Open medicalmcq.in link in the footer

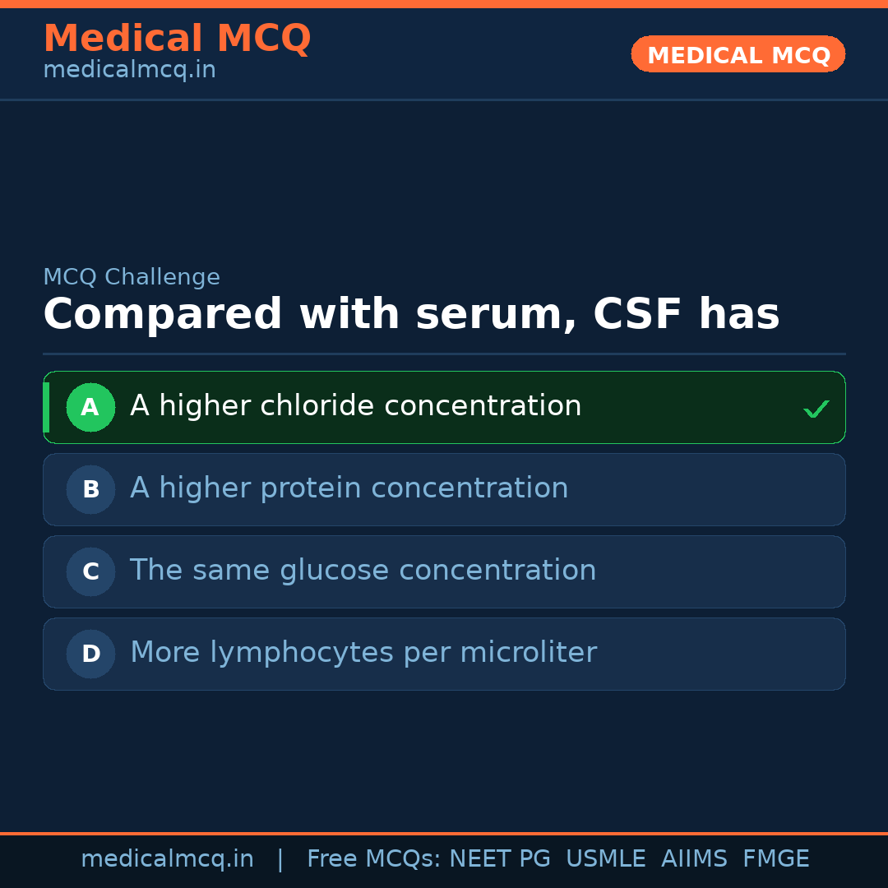pos(167,859)
